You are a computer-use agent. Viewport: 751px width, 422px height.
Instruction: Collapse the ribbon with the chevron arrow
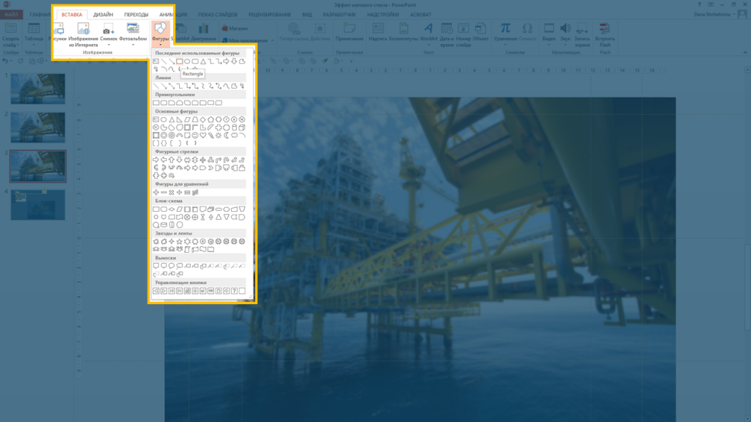744,53
